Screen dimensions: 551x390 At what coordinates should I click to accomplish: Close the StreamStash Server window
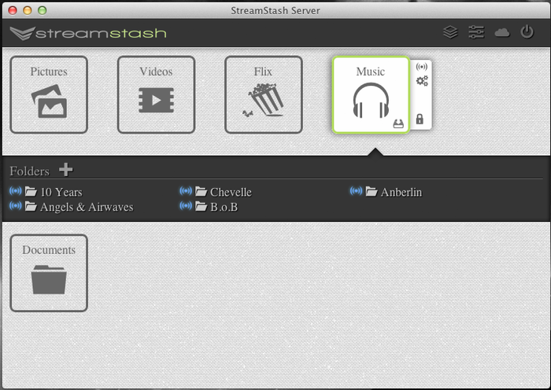pyautogui.click(x=13, y=10)
